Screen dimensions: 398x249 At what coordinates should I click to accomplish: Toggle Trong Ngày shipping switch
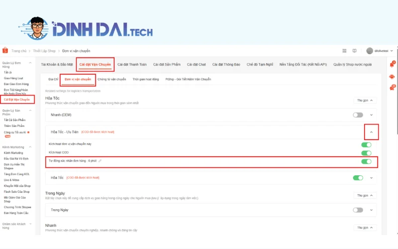tap(358, 210)
